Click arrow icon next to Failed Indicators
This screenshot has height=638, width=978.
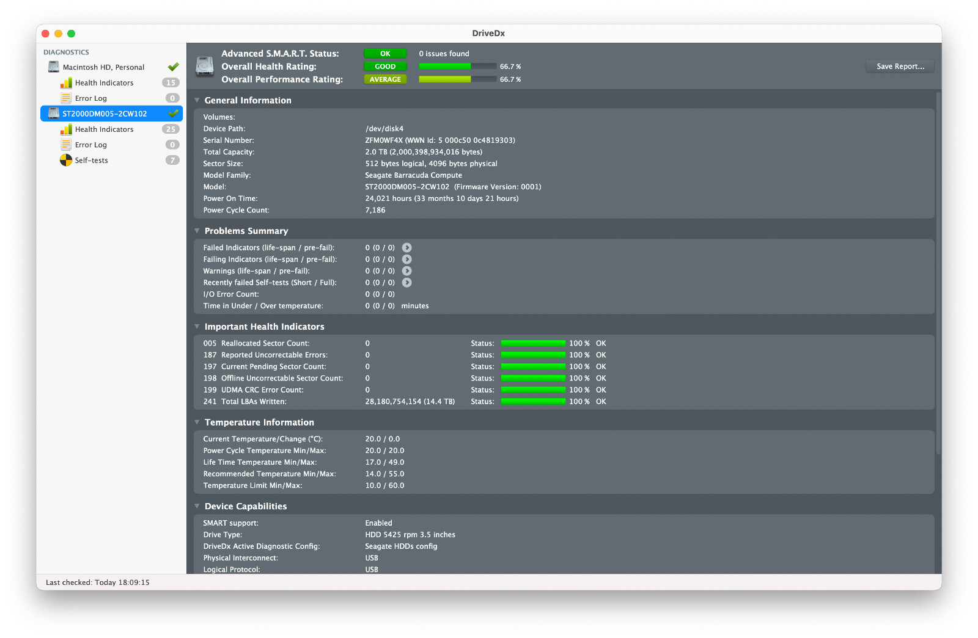click(x=406, y=248)
